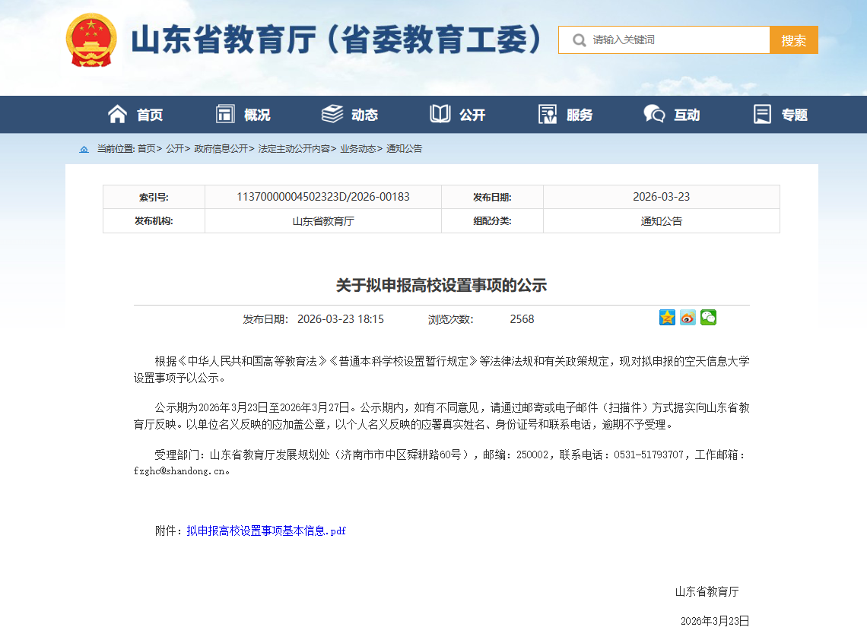Open the 专题 navigation menu
867x643 pixels.
click(794, 115)
